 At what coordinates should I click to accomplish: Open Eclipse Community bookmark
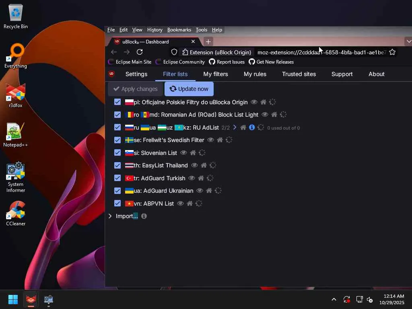click(180, 62)
